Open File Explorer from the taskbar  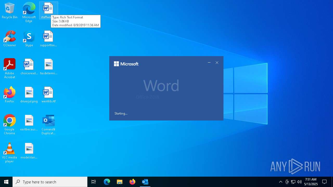(x=120, y=182)
